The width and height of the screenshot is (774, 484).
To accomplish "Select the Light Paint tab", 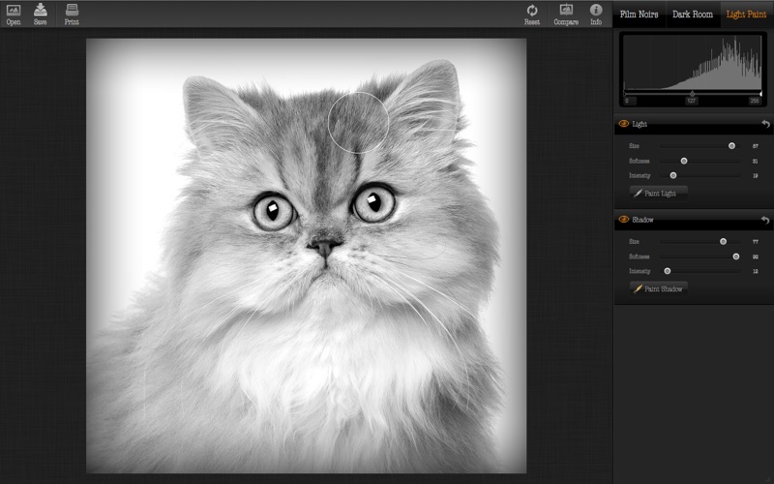I will click(747, 15).
